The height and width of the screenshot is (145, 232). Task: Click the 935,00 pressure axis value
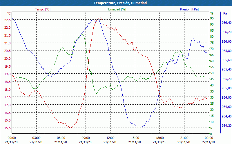(226, 88)
